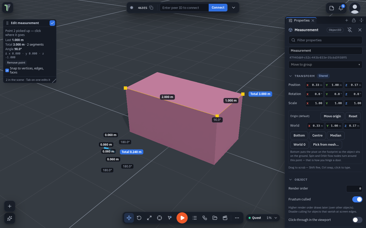This screenshot has width=366, height=228.
Task: Open the node flow graph icon
Action: click(x=205, y=218)
